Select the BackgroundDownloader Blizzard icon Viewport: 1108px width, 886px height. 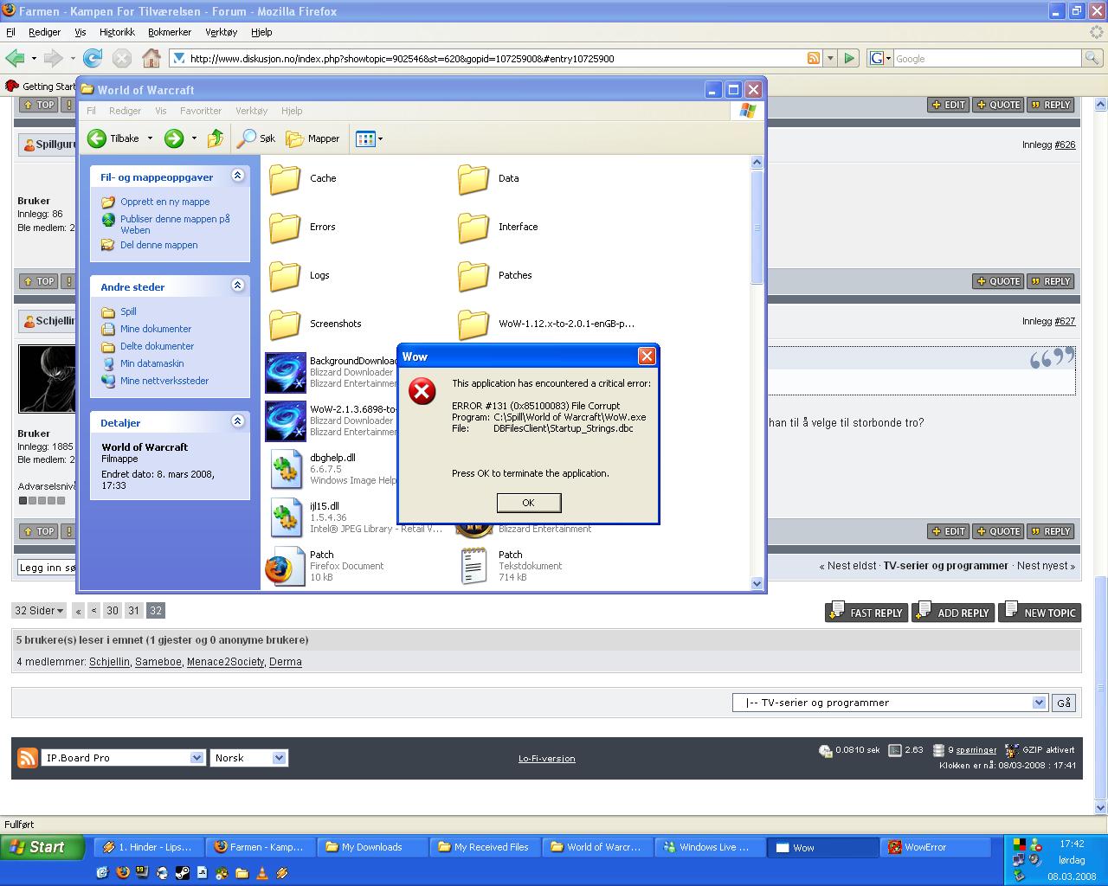(285, 373)
